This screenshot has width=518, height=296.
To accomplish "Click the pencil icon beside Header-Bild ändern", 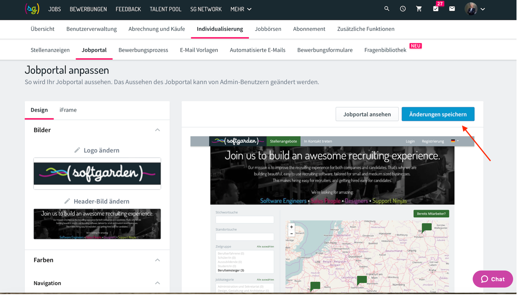I will click(67, 202).
